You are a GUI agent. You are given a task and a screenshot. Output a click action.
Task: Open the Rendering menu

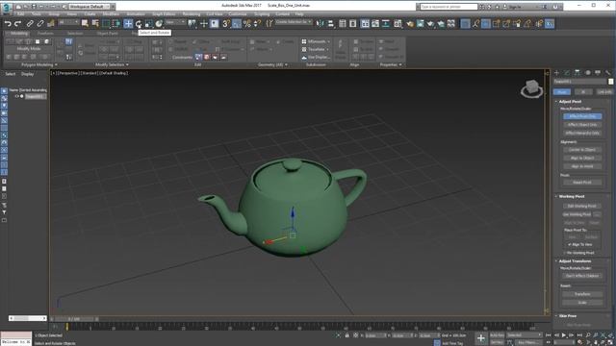pyautogui.click(x=192, y=14)
